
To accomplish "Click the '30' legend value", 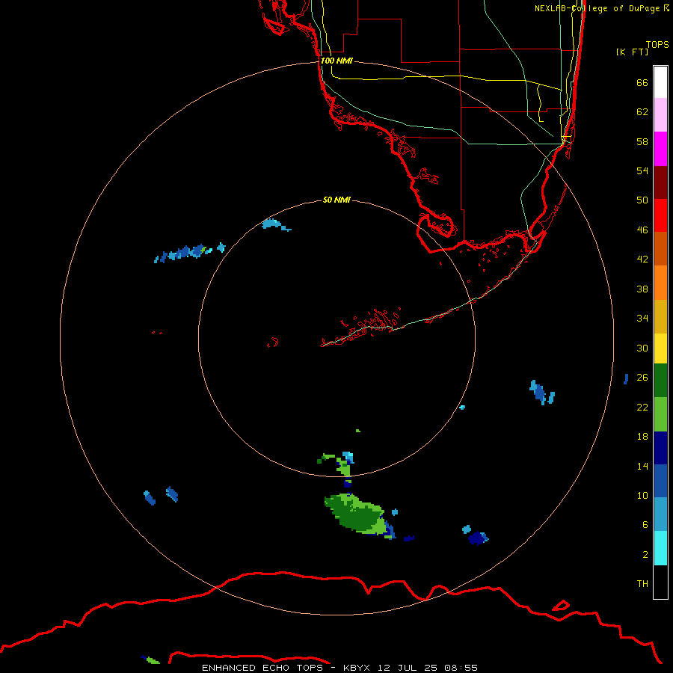I will click(642, 348).
